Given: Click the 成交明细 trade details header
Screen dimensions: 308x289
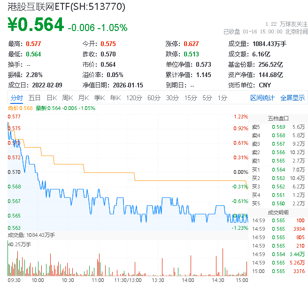Looking at the screenshot, I should pyautogui.click(x=278, y=212).
